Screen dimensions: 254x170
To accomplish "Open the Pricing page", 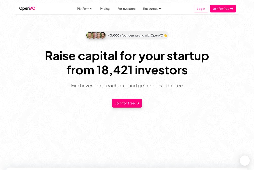I will [105, 9].
